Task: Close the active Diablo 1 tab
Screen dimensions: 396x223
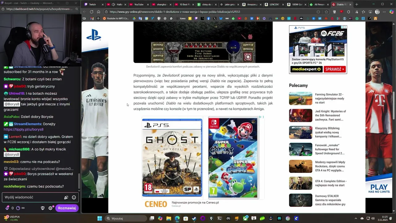Action: click(x=350, y=4)
